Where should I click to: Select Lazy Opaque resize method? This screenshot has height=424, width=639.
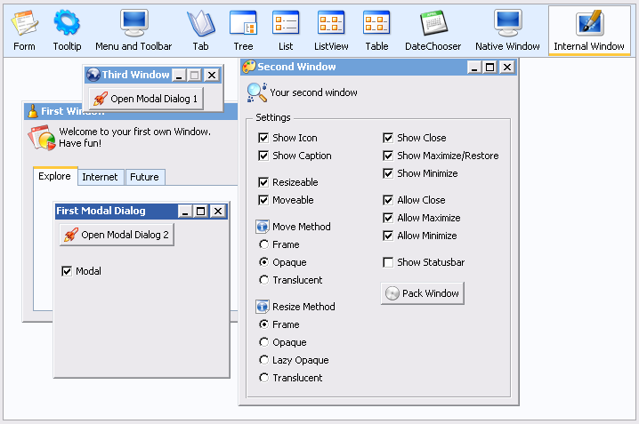(x=264, y=360)
